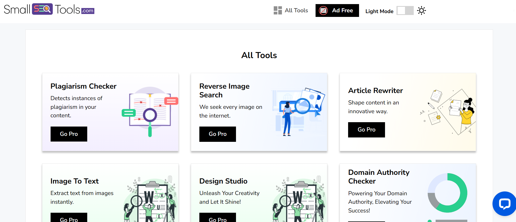Click the SmallSEOTools logo

tap(49, 10)
